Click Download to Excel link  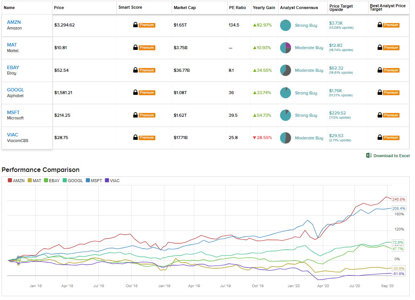[x=392, y=156]
